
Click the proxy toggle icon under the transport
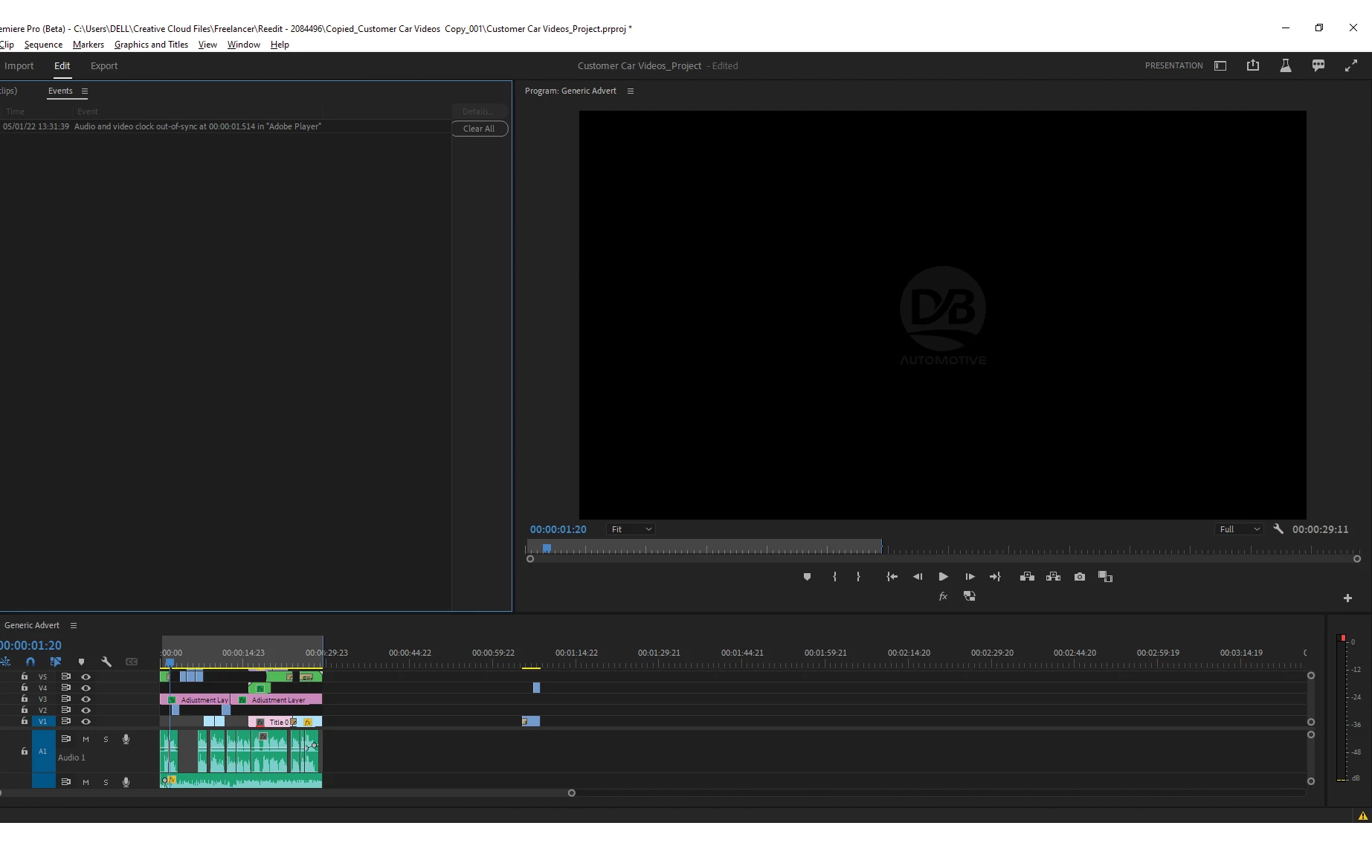tap(969, 596)
